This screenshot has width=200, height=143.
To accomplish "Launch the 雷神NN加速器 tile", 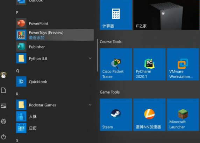I will pos(149,115).
